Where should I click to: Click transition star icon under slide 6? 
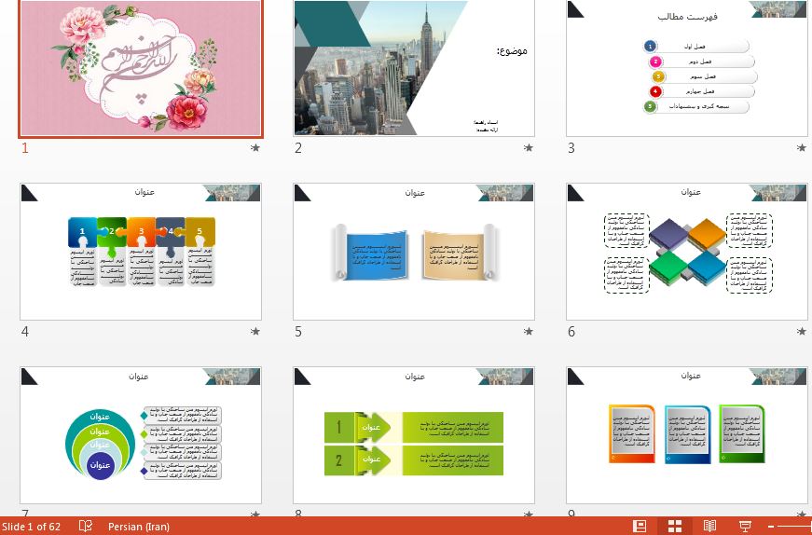click(x=802, y=332)
